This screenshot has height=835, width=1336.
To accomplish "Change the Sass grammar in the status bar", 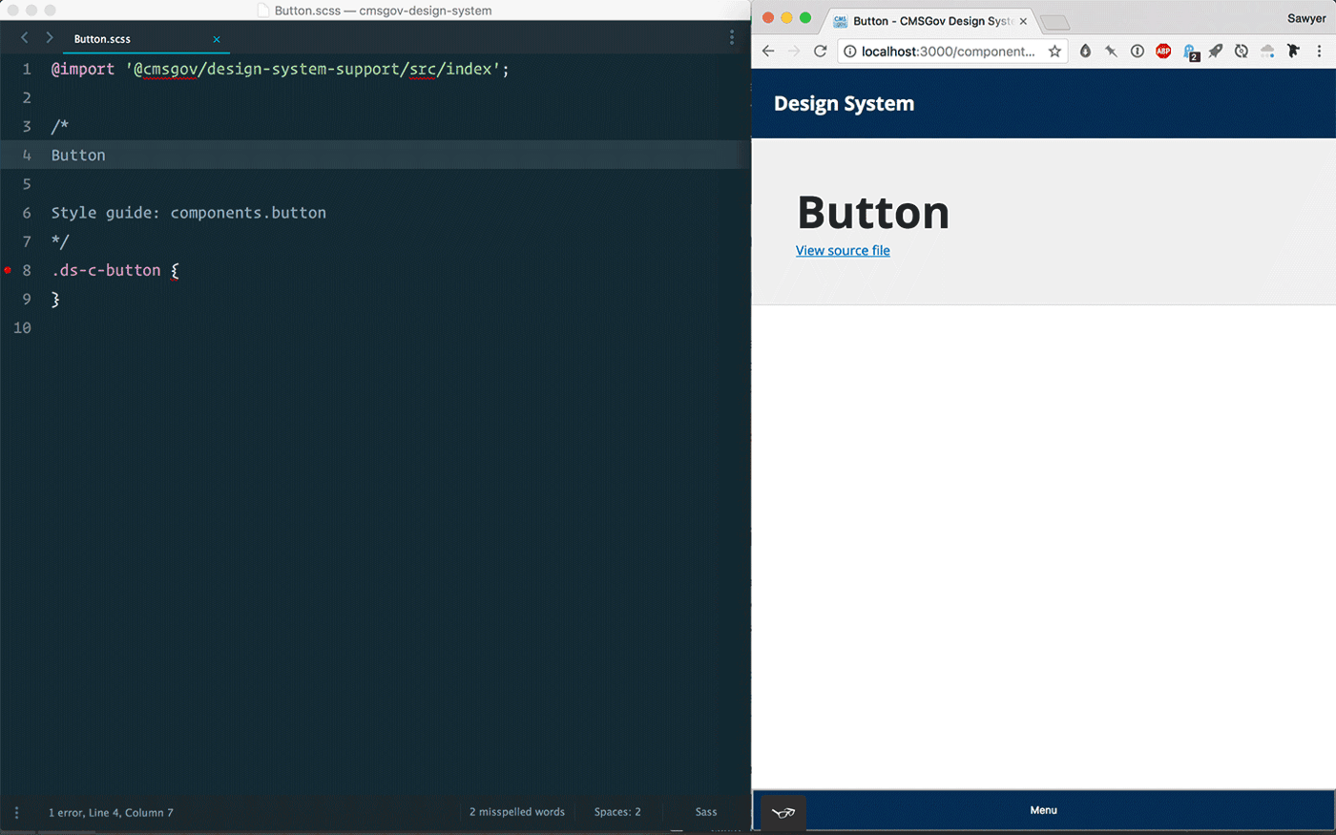I will 706,812.
